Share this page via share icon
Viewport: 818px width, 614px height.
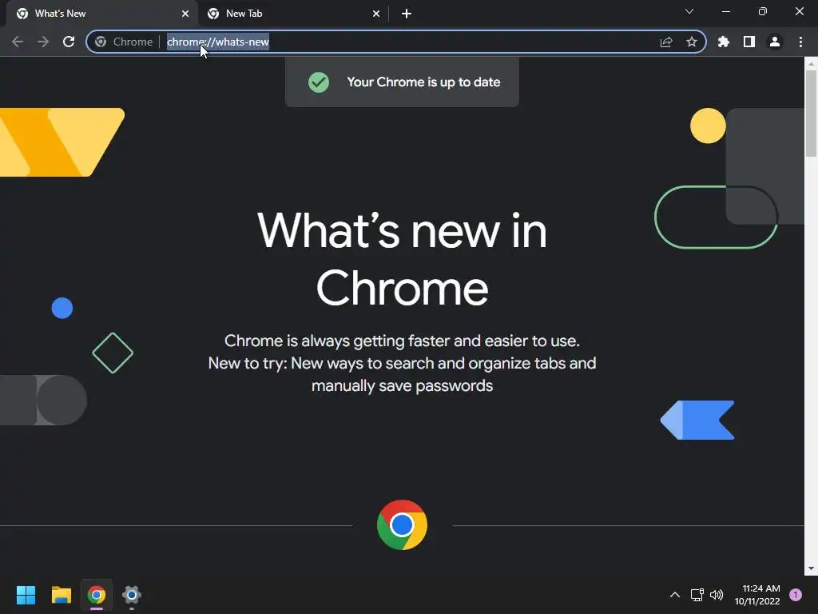[666, 42]
